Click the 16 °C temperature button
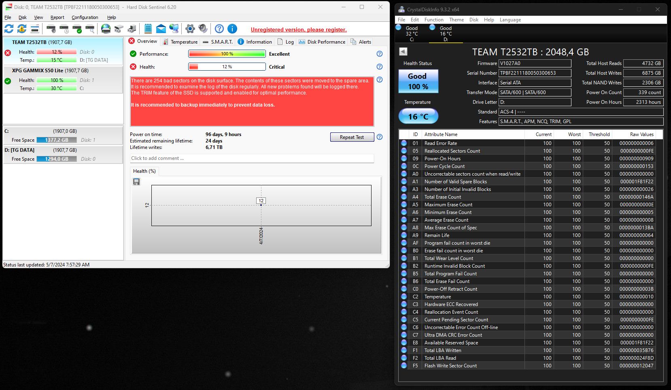This screenshot has width=671, height=390. (x=418, y=116)
